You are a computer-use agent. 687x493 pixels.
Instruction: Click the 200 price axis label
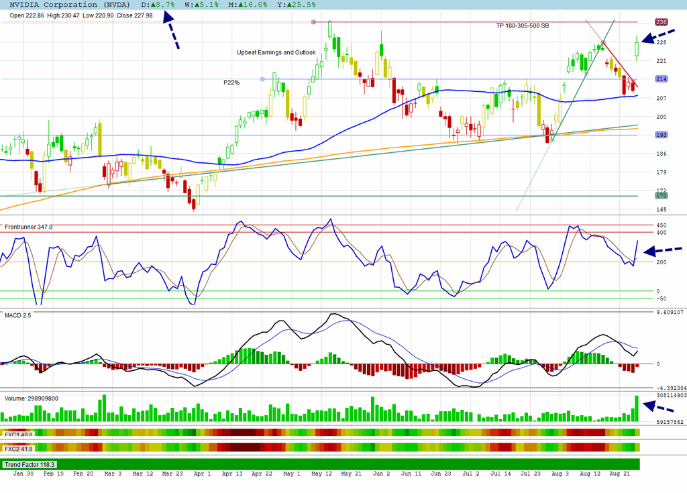point(661,117)
